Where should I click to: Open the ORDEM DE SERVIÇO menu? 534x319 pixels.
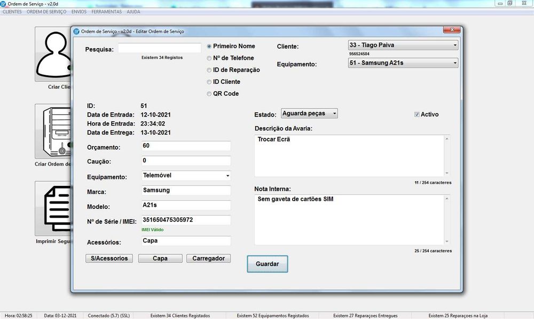click(46, 12)
